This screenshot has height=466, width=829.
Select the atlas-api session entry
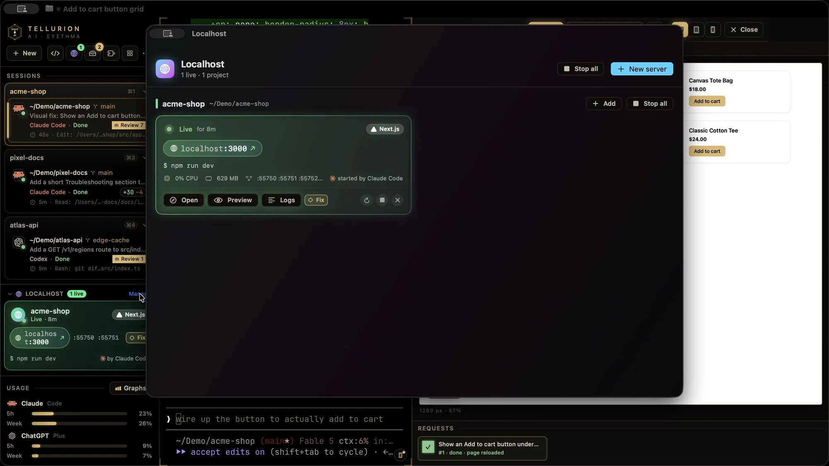pyautogui.click(x=77, y=254)
